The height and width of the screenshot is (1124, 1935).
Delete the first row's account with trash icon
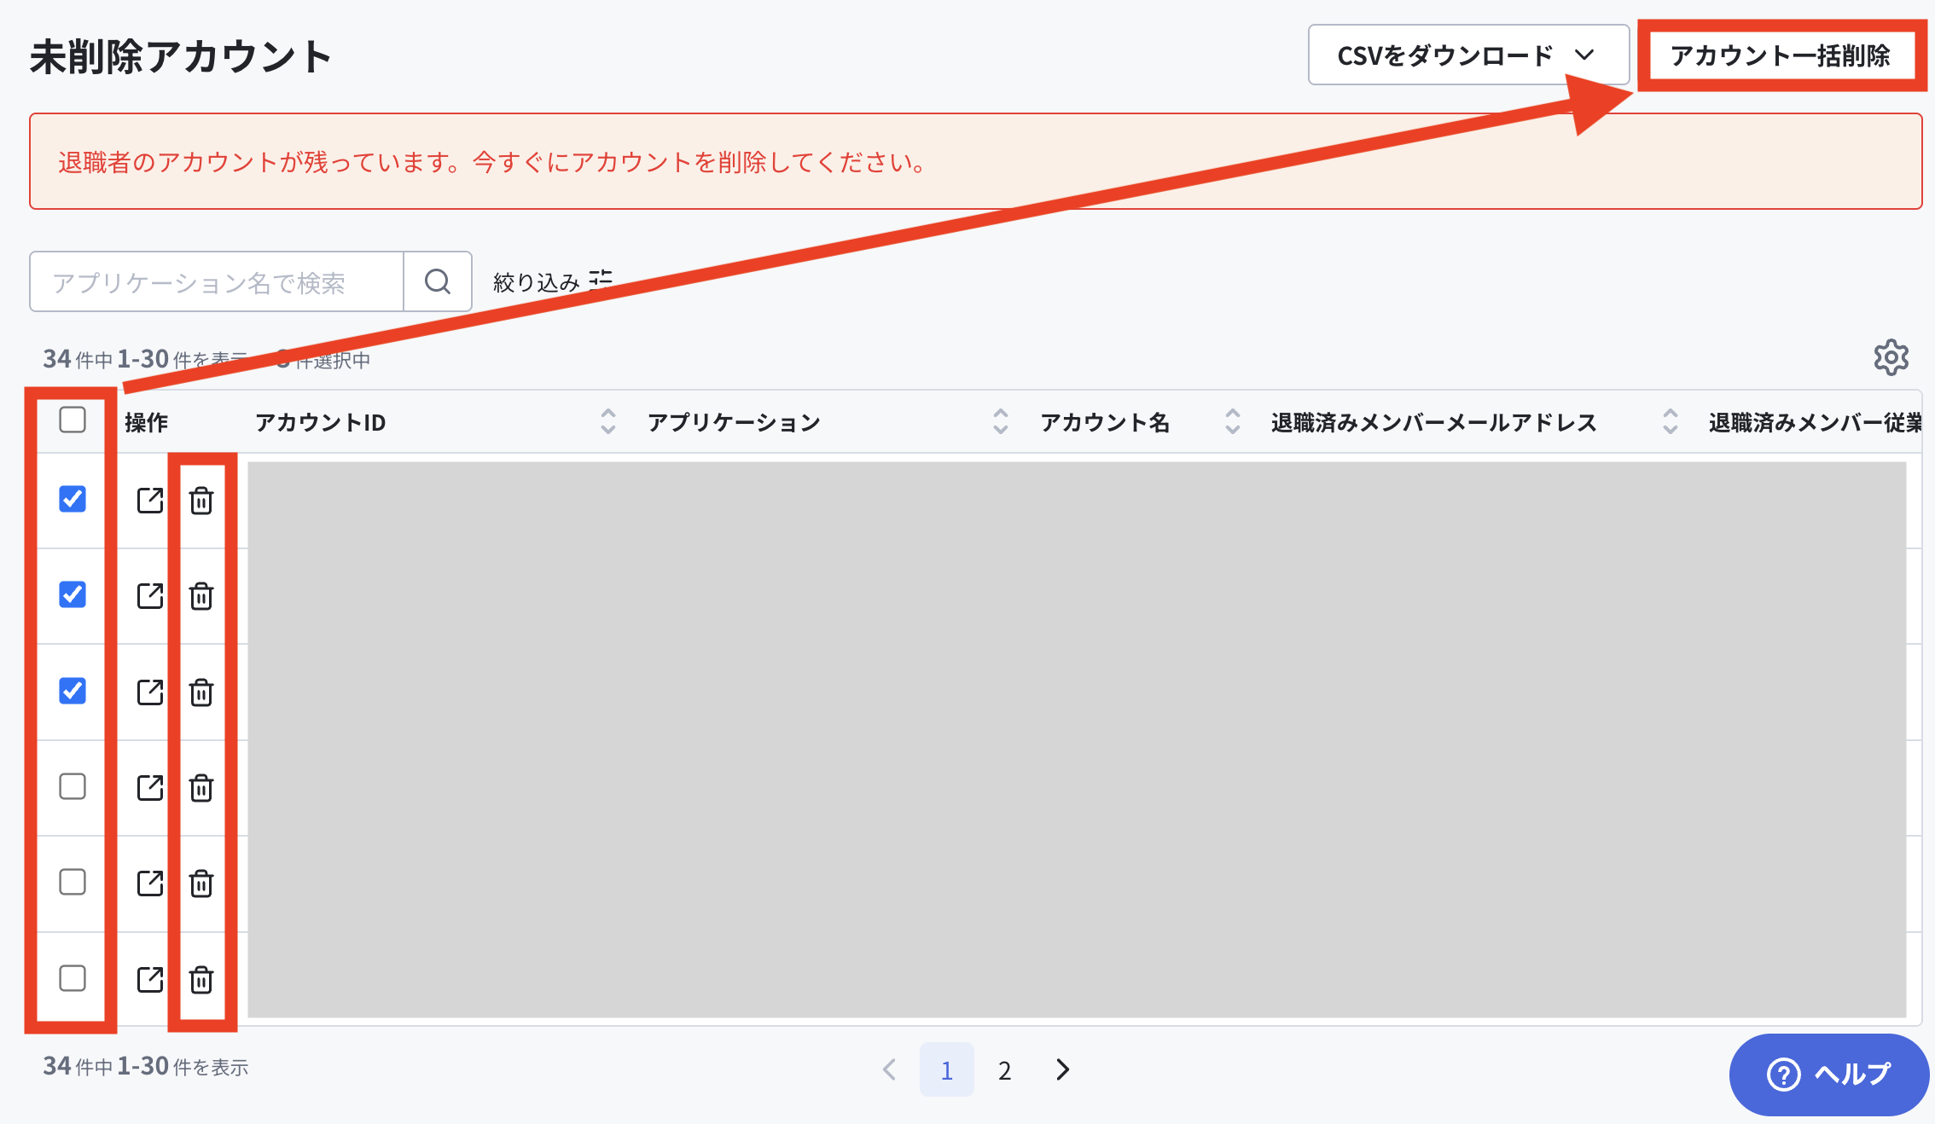click(x=201, y=501)
